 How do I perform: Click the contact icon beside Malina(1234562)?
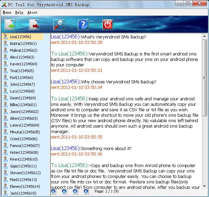click(5, 50)
